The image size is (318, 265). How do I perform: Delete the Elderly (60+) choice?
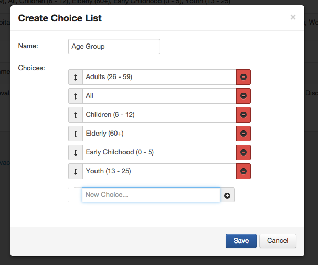coord(243,134)
